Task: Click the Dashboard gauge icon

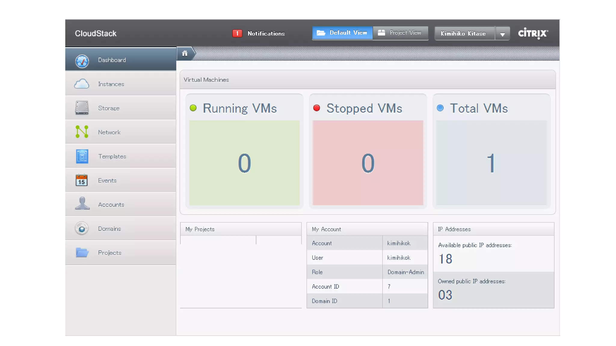Action: [x=82, y=61]
